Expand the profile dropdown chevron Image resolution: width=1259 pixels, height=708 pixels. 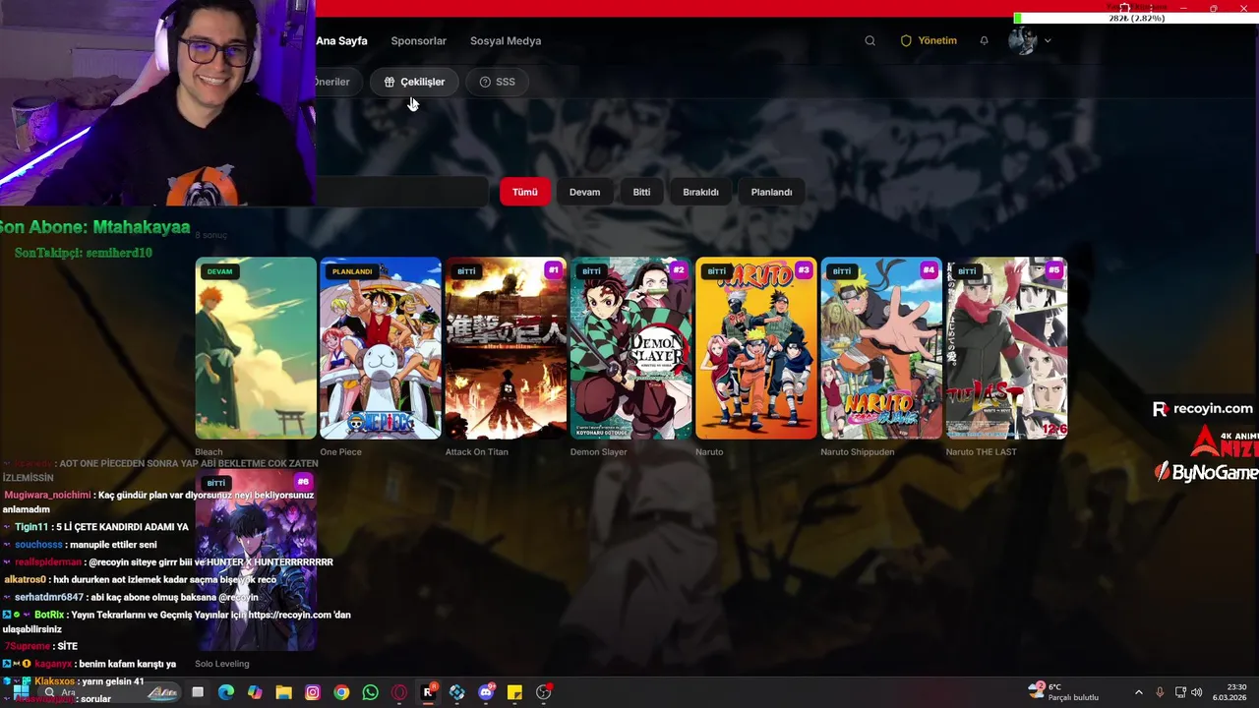pos(1048,41)
